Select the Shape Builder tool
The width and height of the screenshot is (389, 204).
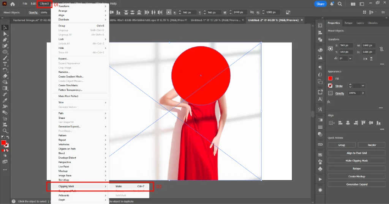click(5, 82)
